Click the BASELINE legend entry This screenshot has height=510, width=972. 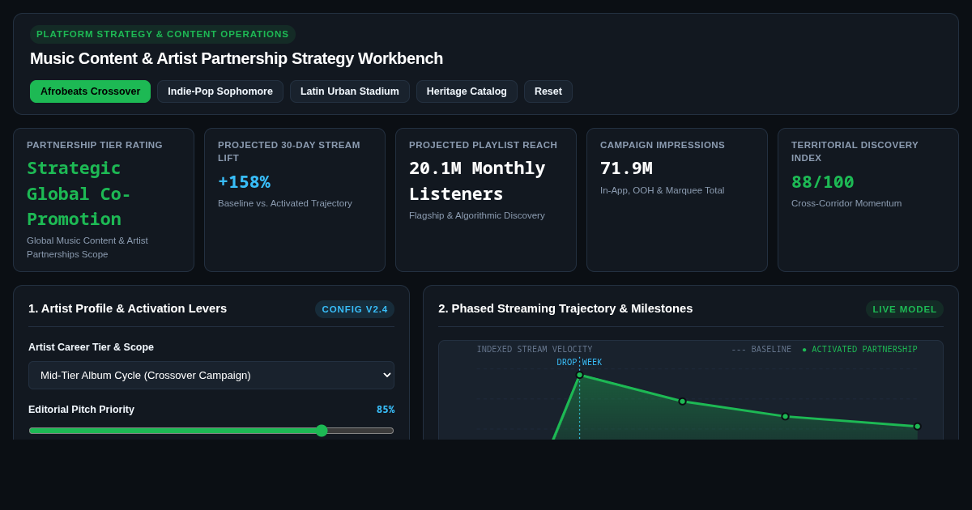(761, 350)
